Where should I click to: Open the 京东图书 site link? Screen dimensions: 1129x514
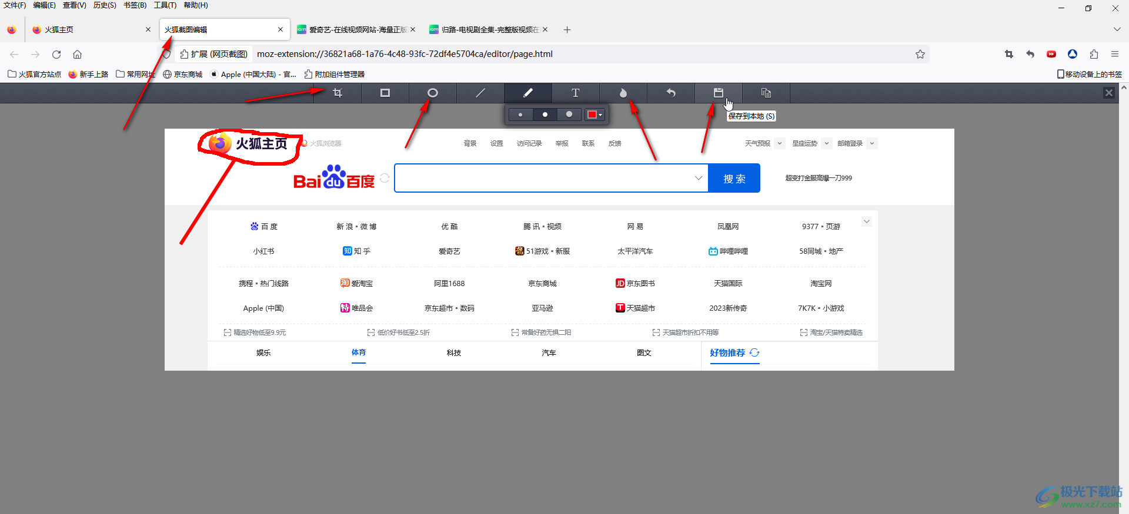pos(635,283)
